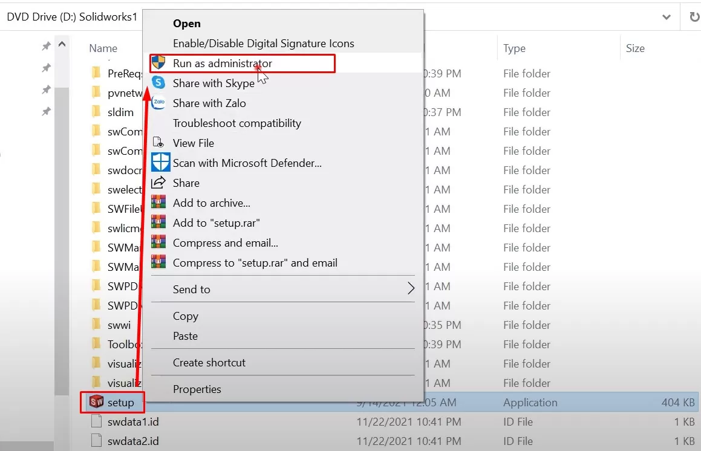Open Scan with Microsoft Defender via its shield icon
The height and width of the screenshot is (451, 701).
pyautogui.click(x=160, y=163)
